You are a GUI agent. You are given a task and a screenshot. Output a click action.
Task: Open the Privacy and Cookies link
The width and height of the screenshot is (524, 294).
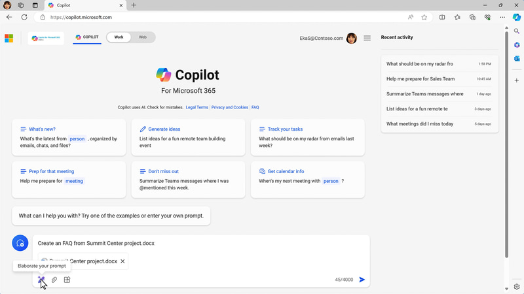tap(229, 107)
